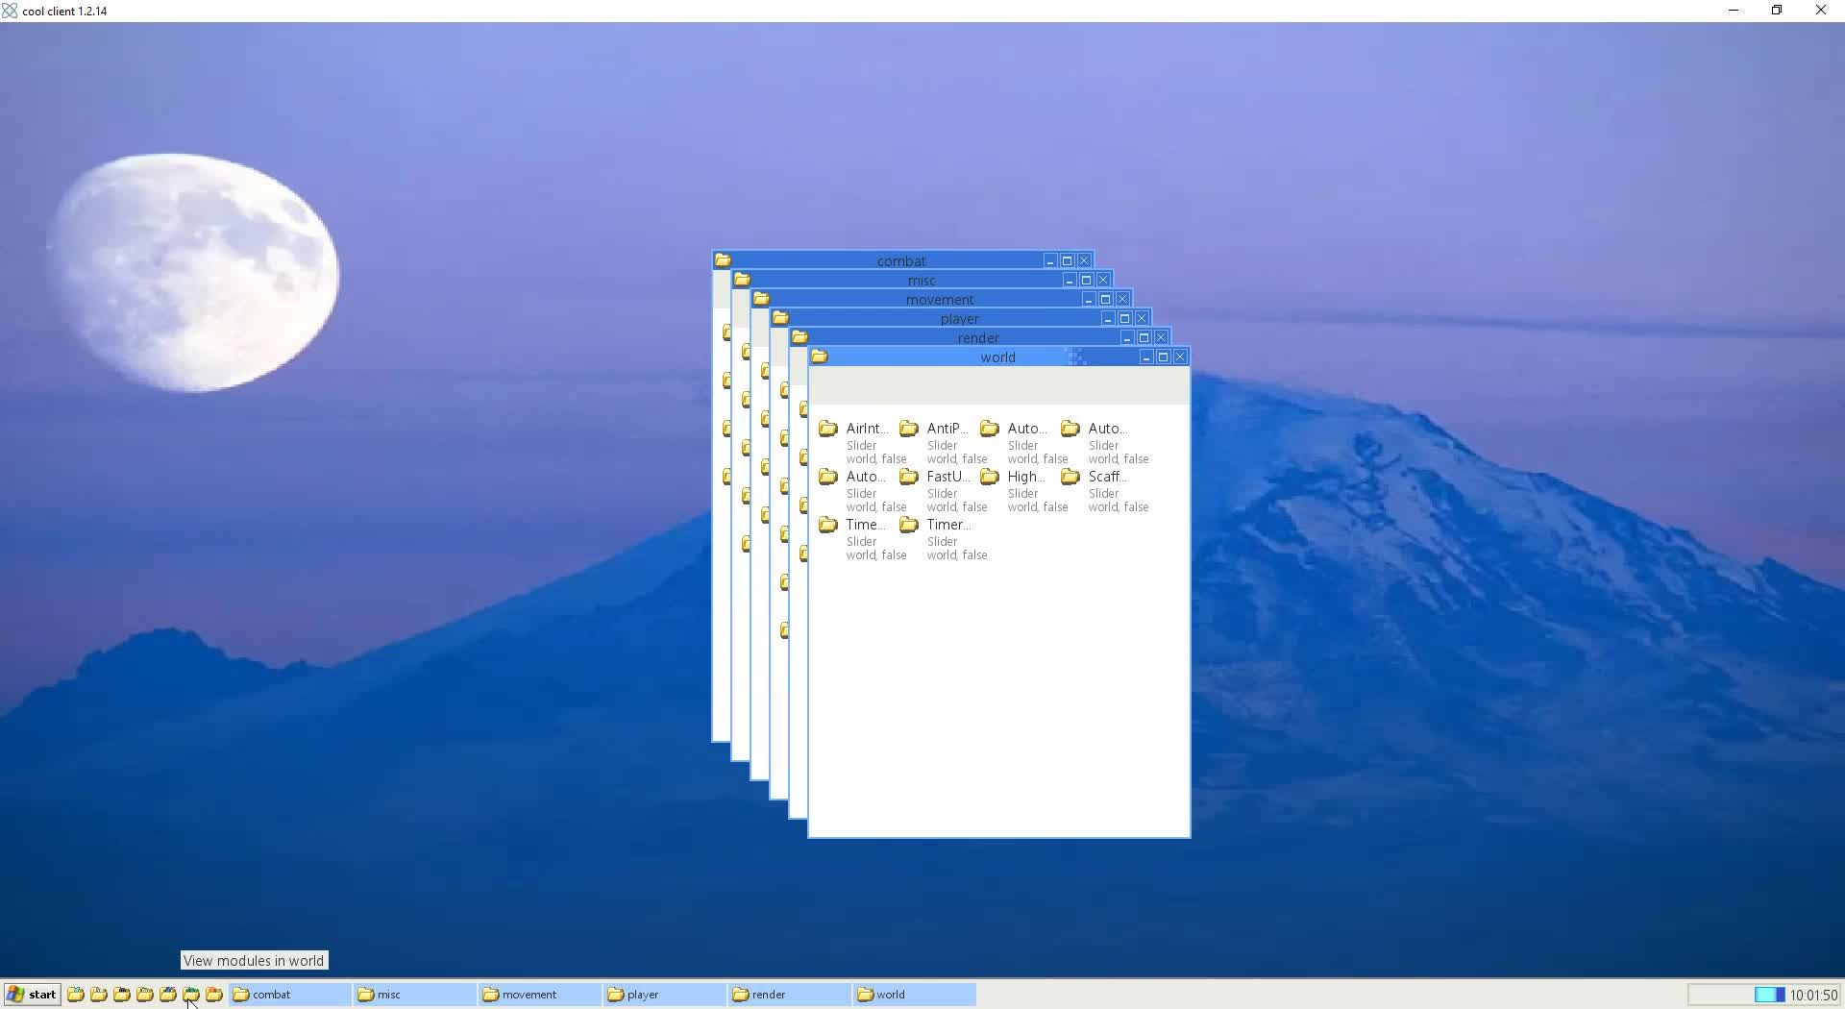The height and width of the screenshot is (1009, 1845).
Task: Restore down the cool client application window
Action: pyautogui.click(x=1777, y=11)
